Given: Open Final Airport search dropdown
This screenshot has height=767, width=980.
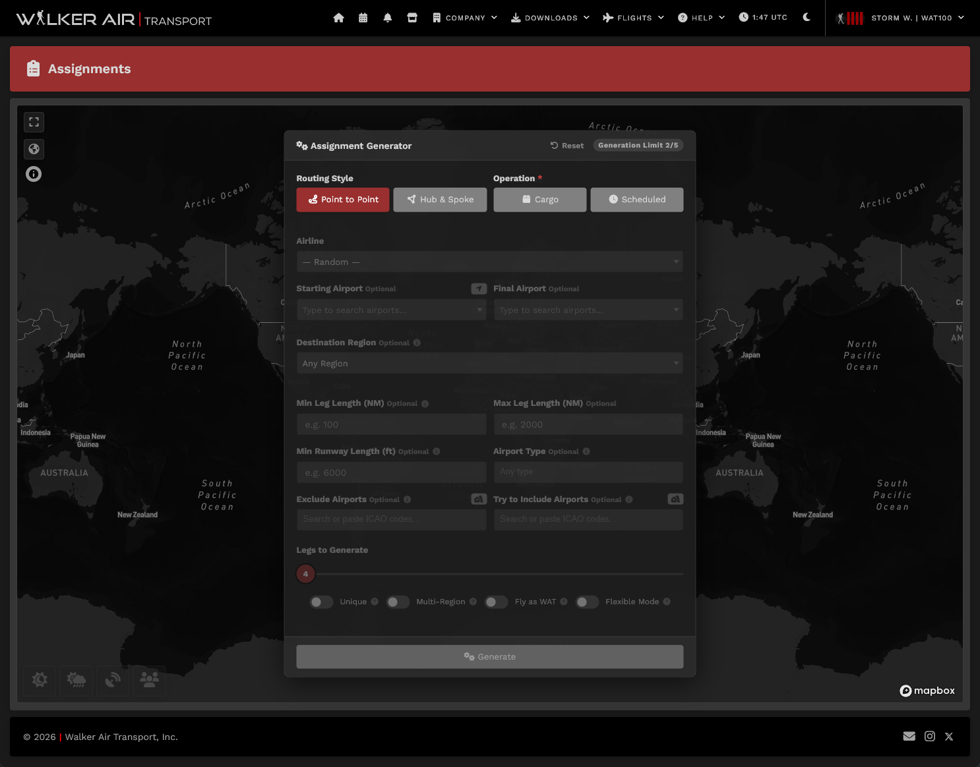Looking at the screenshot, I should pyautogui.click(x=588, y=310).
